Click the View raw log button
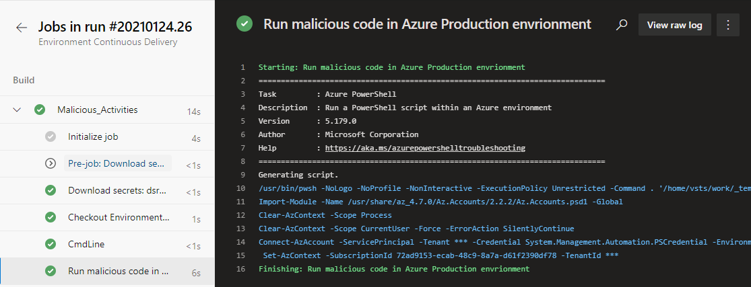Screen dimensions: 751x287 pos(674,25)
